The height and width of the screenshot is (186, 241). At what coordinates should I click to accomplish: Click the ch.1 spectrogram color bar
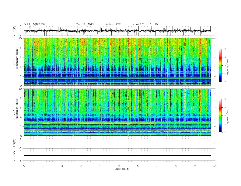click(220, 66)
